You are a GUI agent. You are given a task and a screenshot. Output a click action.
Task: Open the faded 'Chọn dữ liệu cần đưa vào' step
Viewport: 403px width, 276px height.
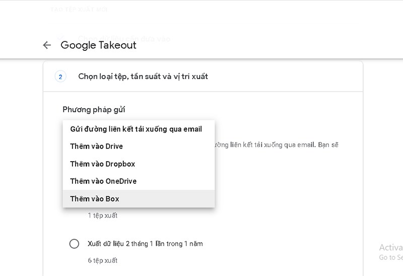click(124, 38)
